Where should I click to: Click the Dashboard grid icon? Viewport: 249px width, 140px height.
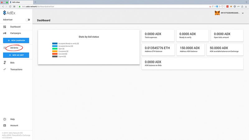5,27
